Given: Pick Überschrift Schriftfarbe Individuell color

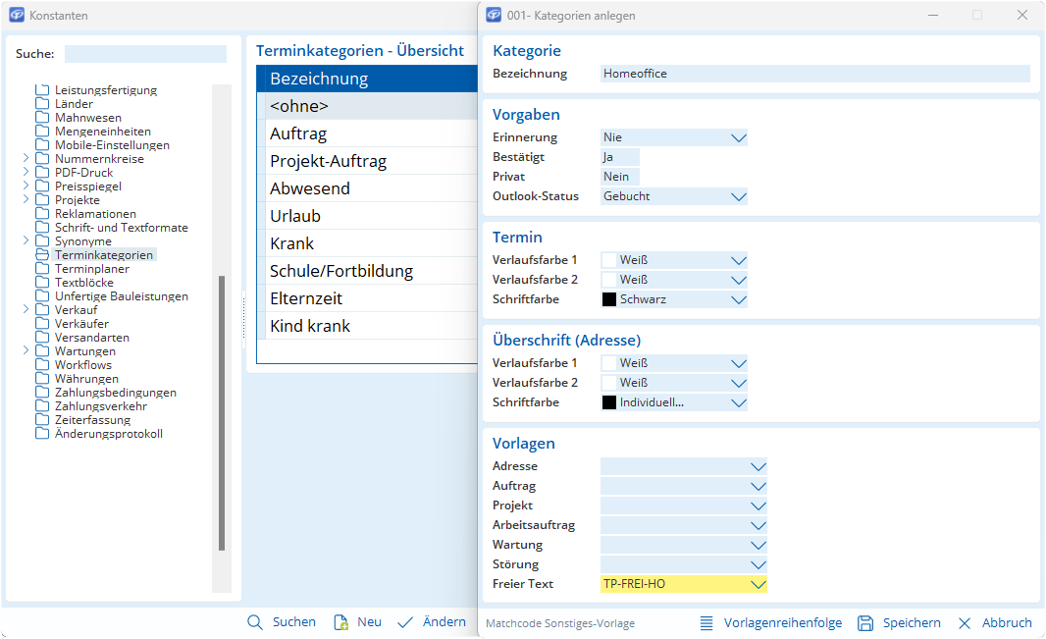Looking at the screenshot, I should [x=674, y=402].
